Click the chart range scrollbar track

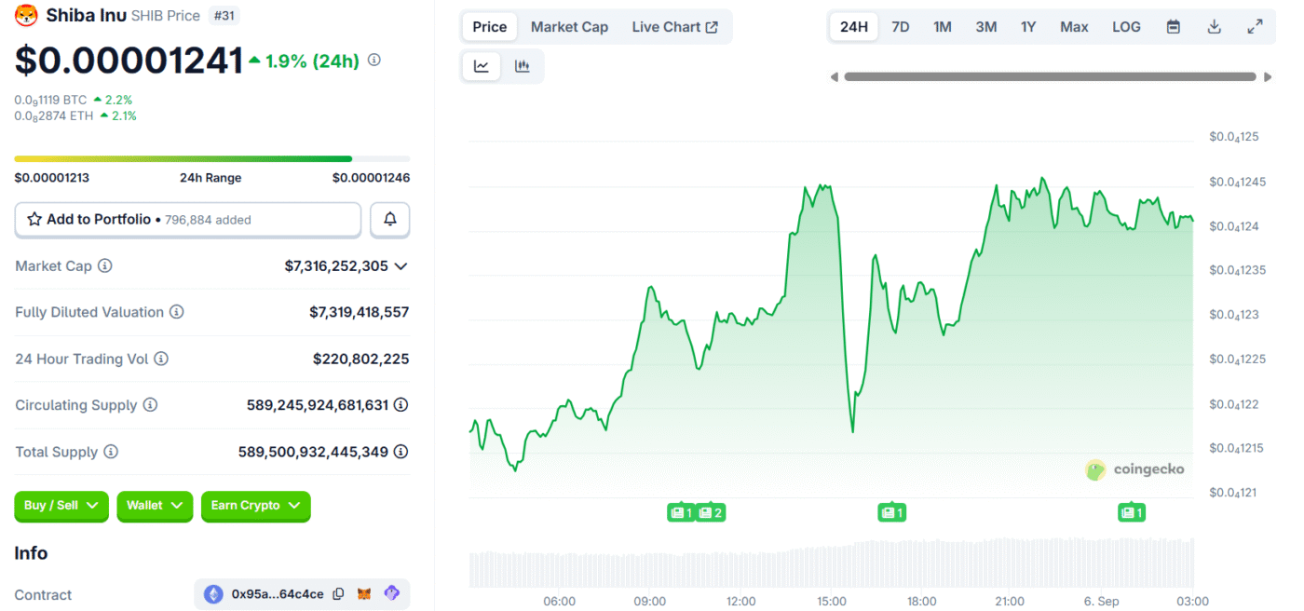pos(1051,76)
